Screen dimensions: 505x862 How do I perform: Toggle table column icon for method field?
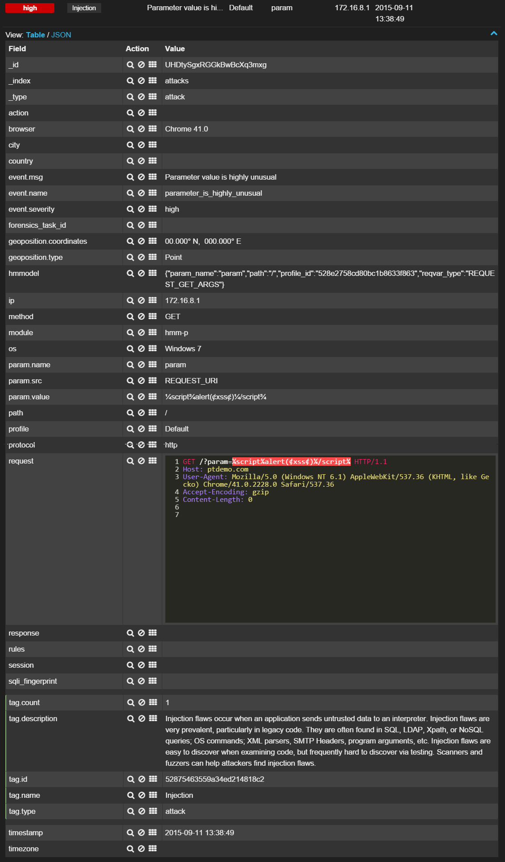152,316
